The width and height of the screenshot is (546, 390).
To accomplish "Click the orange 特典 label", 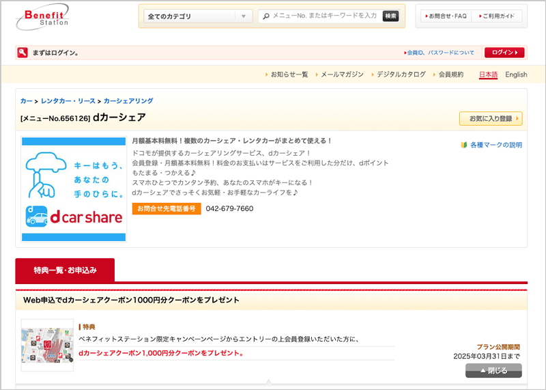I will [x=87, y=327].
